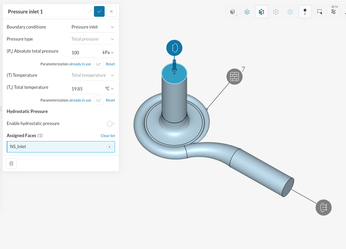Open the kPa unit dropdown
Viewport: 346px width, 249px height.
coord(108,53)
